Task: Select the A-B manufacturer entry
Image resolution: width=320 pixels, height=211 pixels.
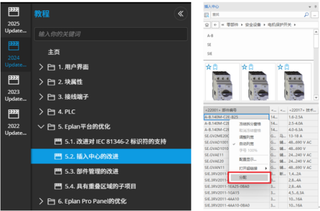Action: 210,36
